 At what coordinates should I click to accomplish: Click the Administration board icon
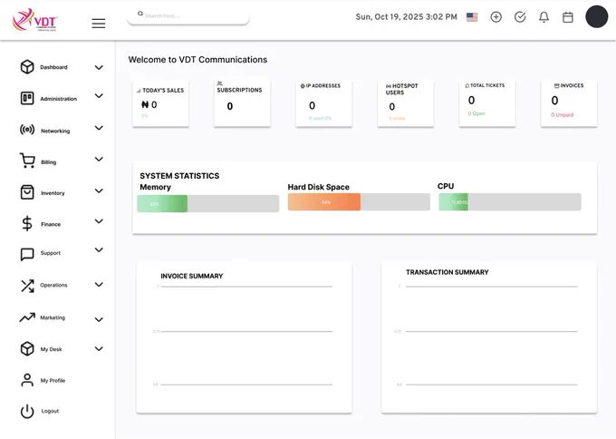point(27,98)
